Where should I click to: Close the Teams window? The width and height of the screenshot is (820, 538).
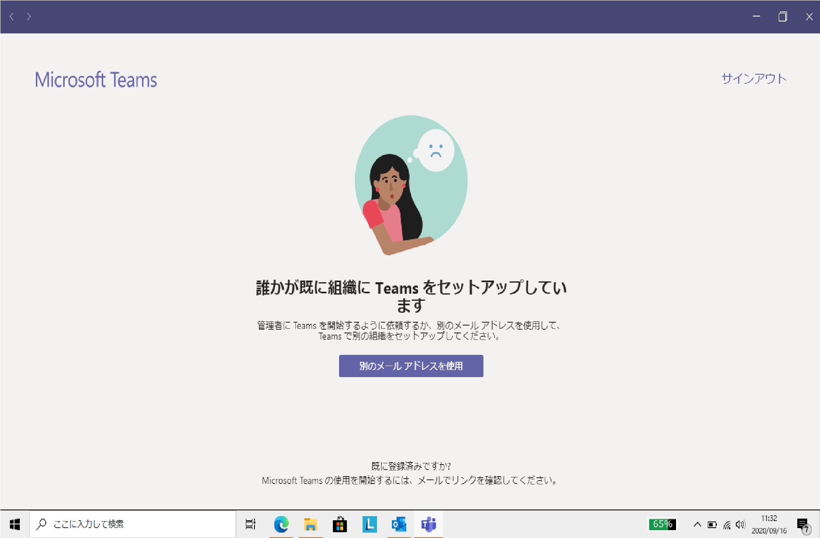pyautogui.click(x=809, y=17)
